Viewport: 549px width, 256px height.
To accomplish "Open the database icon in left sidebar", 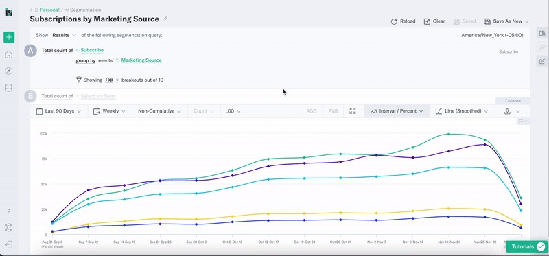I will (9, 88).
